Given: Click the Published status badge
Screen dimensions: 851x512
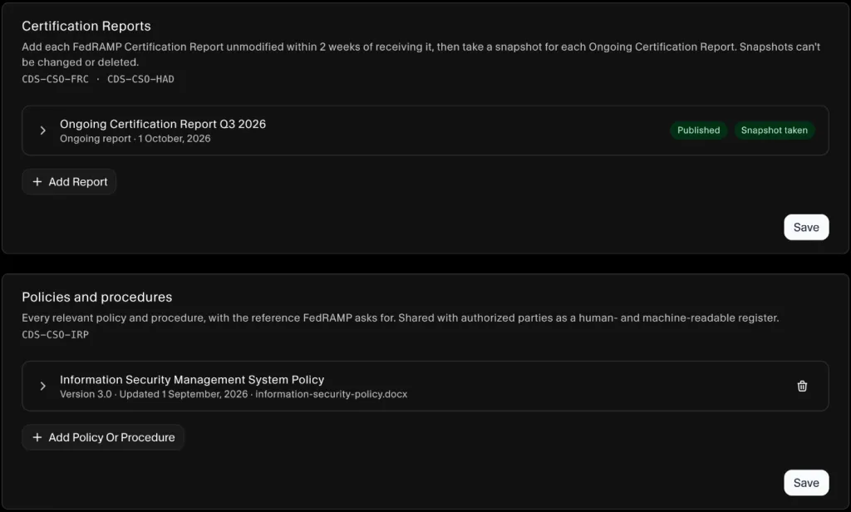Looking at the screenshot, I should pos(698,130).
